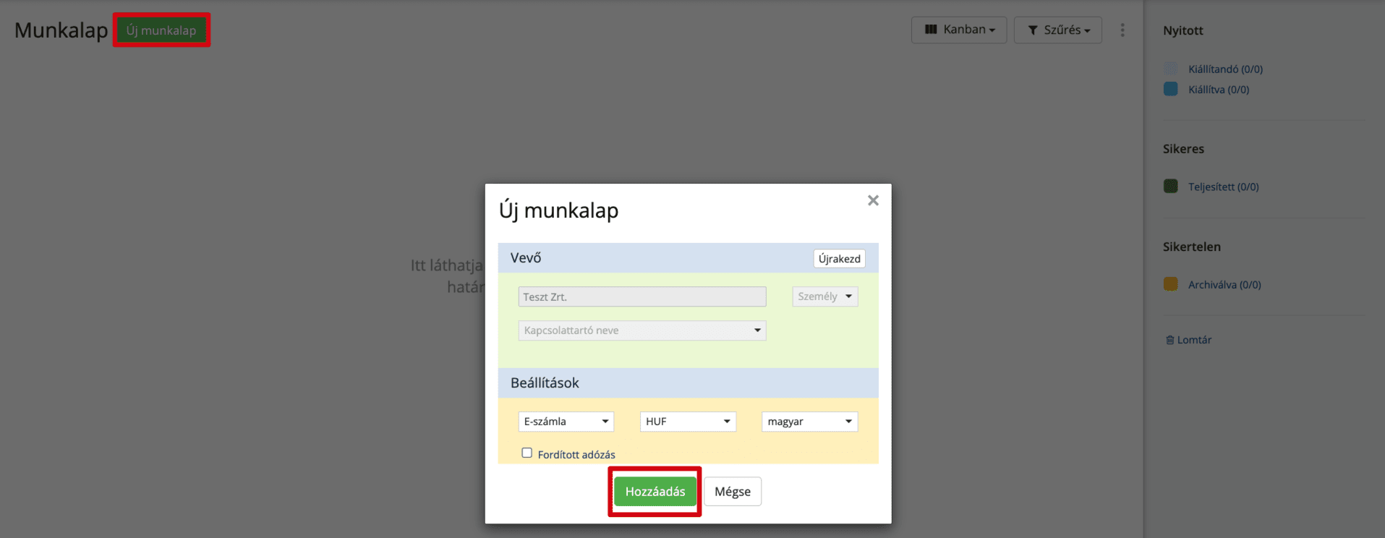The image size is (1385, 538).
Task: Open the Személy type dropdown
Action: pos(825,296)
